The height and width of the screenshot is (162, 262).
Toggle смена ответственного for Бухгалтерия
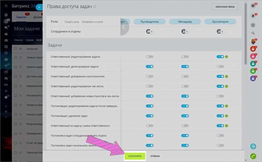click(x=220, y=126)
